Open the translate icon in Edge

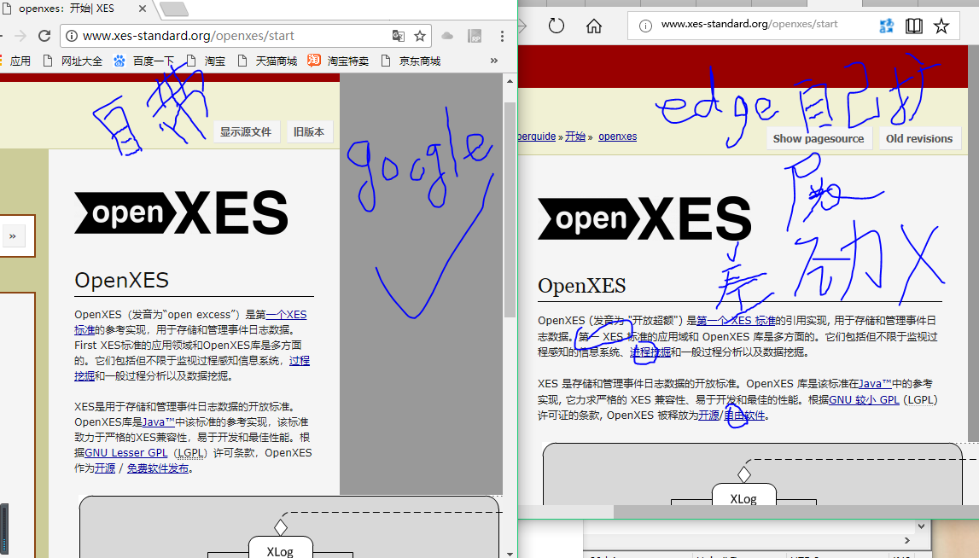887,26
